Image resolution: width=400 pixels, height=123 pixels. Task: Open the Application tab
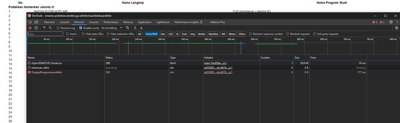click(x=145, y=22)
